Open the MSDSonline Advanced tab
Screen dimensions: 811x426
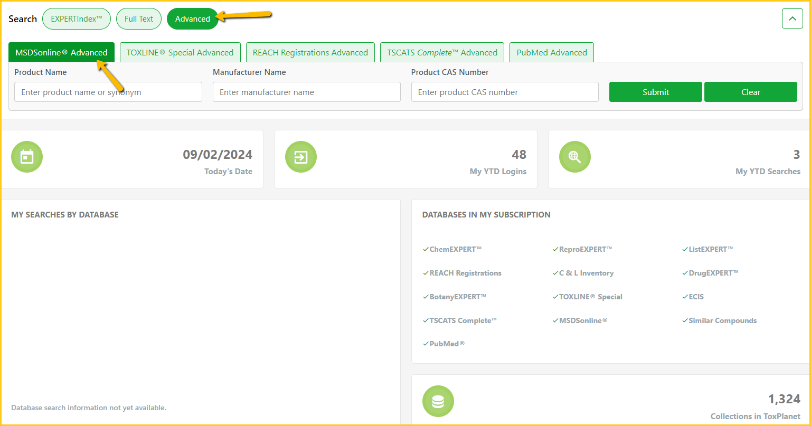click(61, 52)
